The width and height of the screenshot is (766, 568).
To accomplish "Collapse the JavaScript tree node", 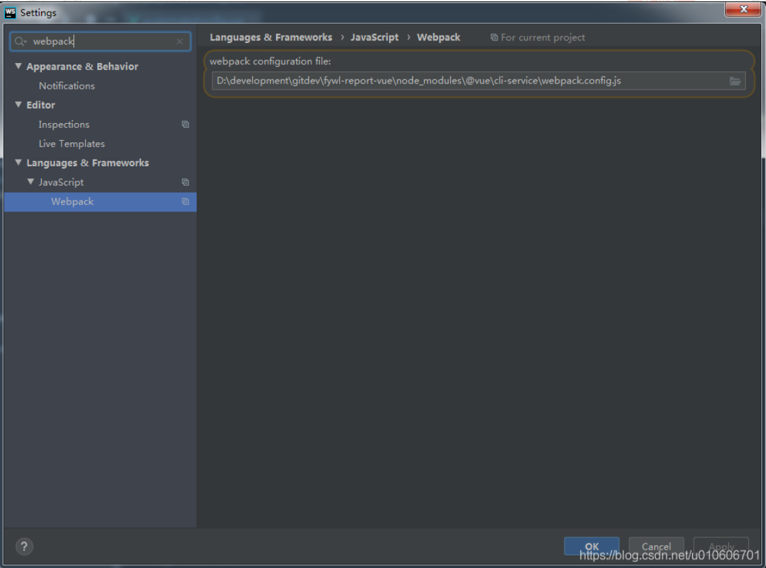I will coord(31,182).
